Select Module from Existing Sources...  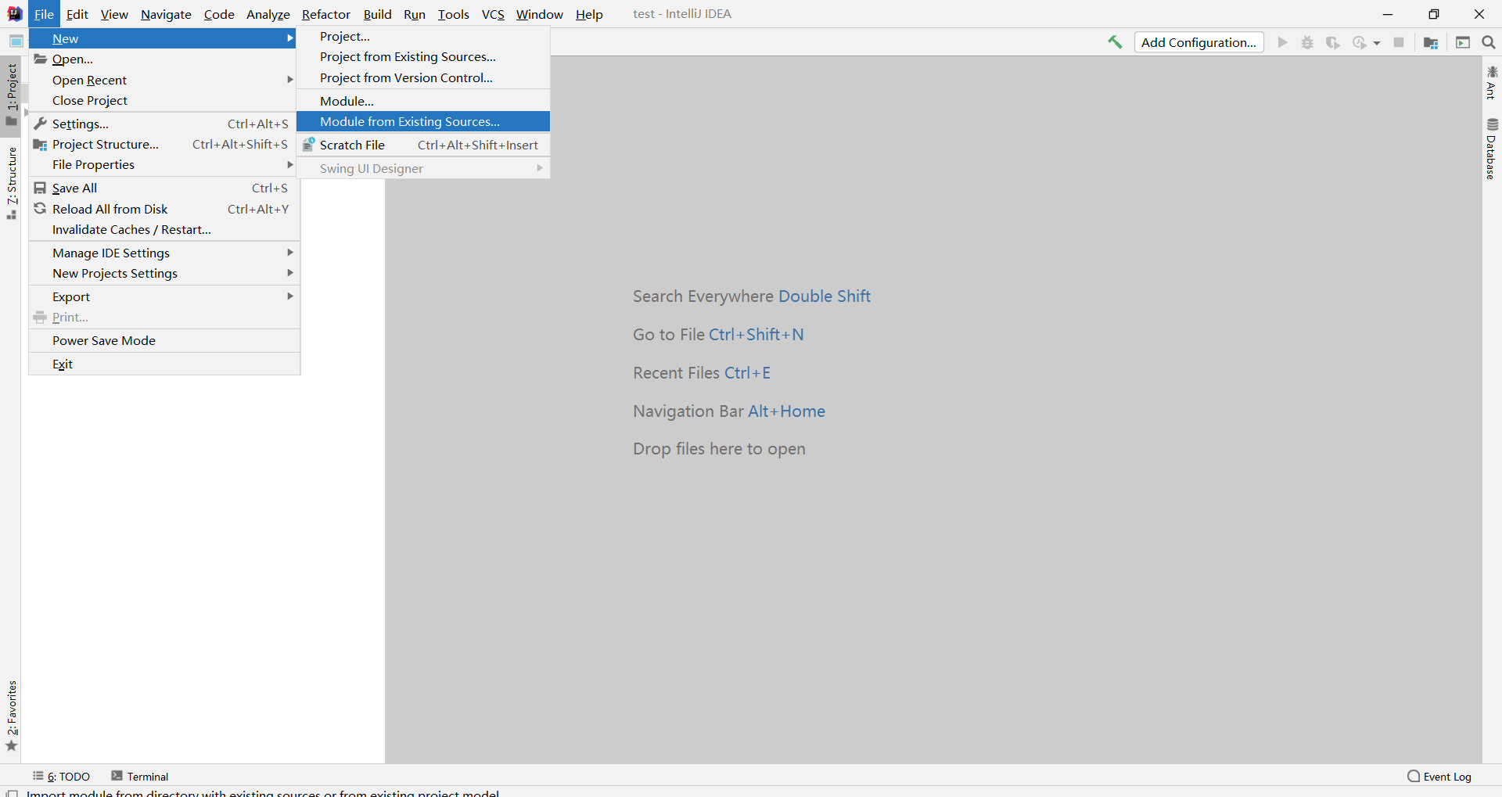tap(423, 121)
